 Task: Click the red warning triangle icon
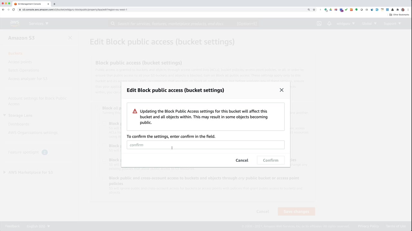pyautogui.click(x=135, y=111)
